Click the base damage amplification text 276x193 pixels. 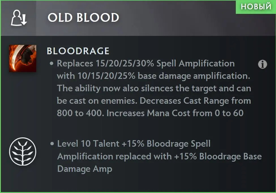(194, 76)
